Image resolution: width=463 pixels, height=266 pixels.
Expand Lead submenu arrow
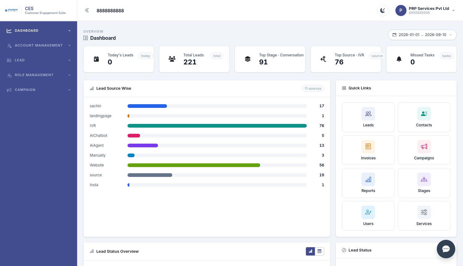(x=69, y=60)
